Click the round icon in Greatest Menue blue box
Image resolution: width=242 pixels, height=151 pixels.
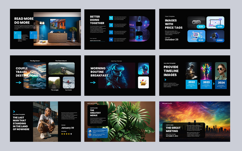90,131
